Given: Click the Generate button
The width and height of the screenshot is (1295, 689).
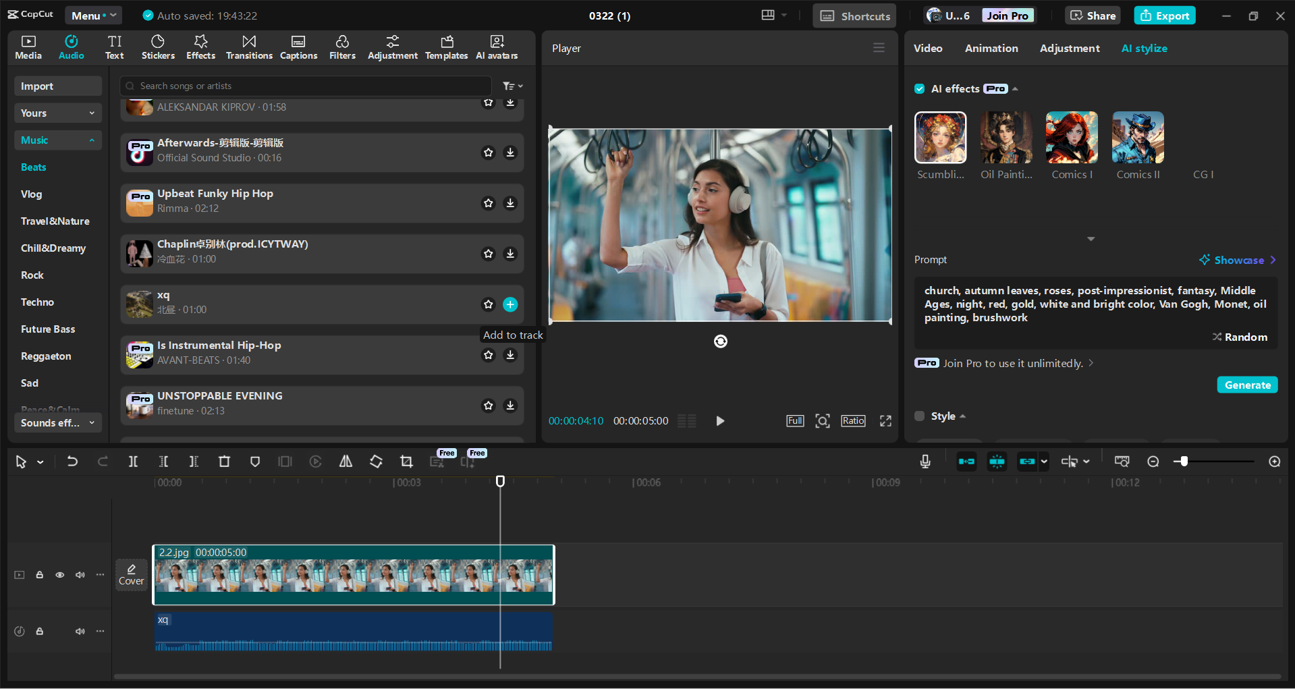Looking at the screenshot, I should pos(1247,385).
